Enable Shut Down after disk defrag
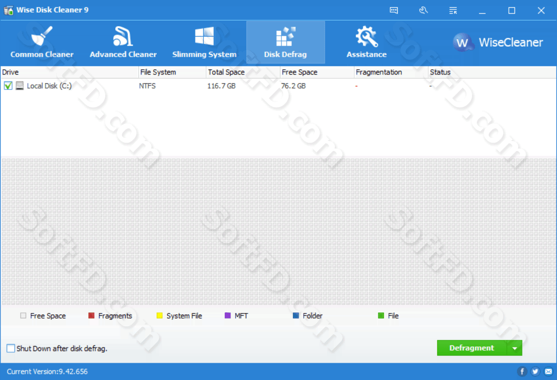 [11, 349]
